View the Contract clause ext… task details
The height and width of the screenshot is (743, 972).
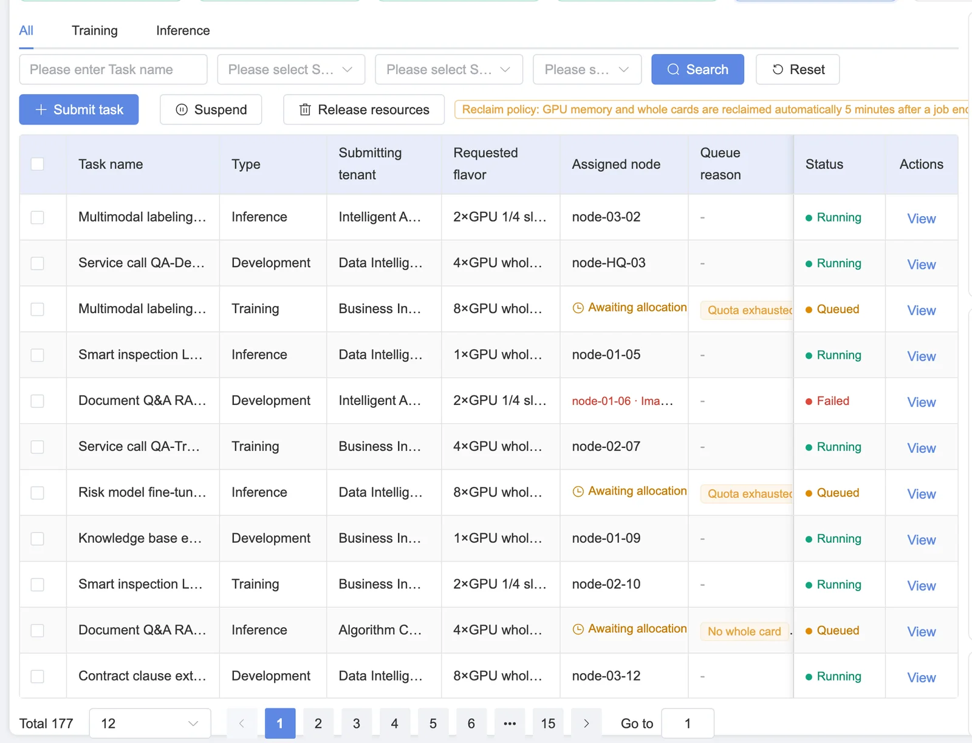922,677
